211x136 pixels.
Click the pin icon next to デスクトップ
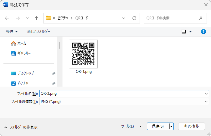54,73
